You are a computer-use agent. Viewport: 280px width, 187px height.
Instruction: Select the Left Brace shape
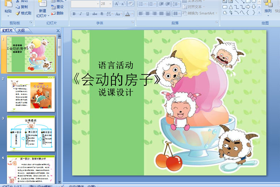(248, 13)
